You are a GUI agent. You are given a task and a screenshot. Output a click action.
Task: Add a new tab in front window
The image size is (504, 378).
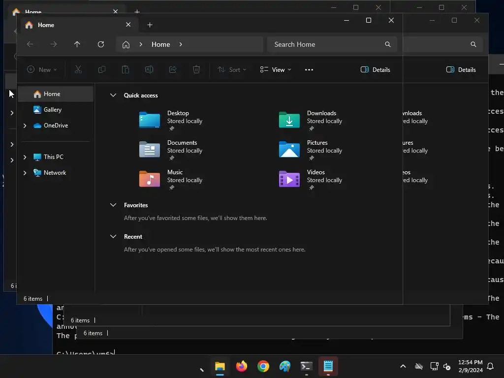[150, 25]
